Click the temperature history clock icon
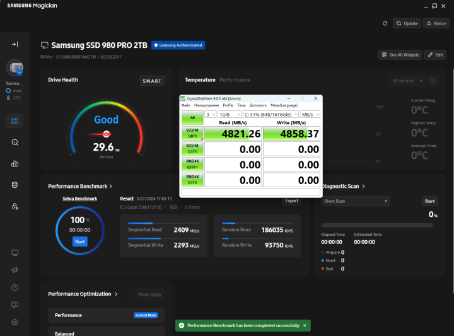This screenshot has width=454, height=336. pos(433,81)
